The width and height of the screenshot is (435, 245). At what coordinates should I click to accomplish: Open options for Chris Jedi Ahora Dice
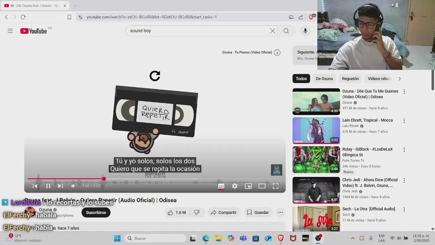coord(404,180)
